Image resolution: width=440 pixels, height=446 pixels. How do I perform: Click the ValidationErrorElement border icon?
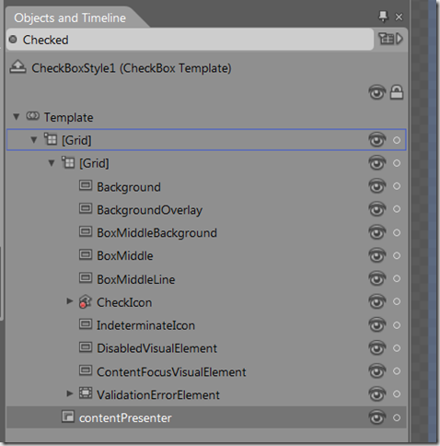click(x=86, y=393)
